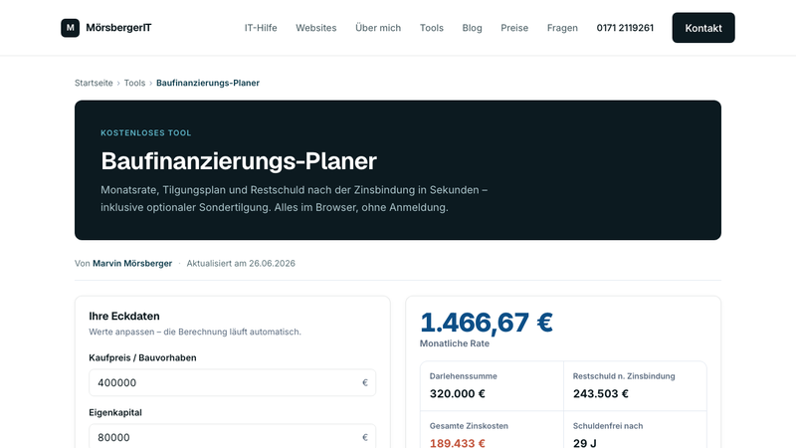796x448 pixels.
Task: Click the M logo icon
Action: coord(70,28)
